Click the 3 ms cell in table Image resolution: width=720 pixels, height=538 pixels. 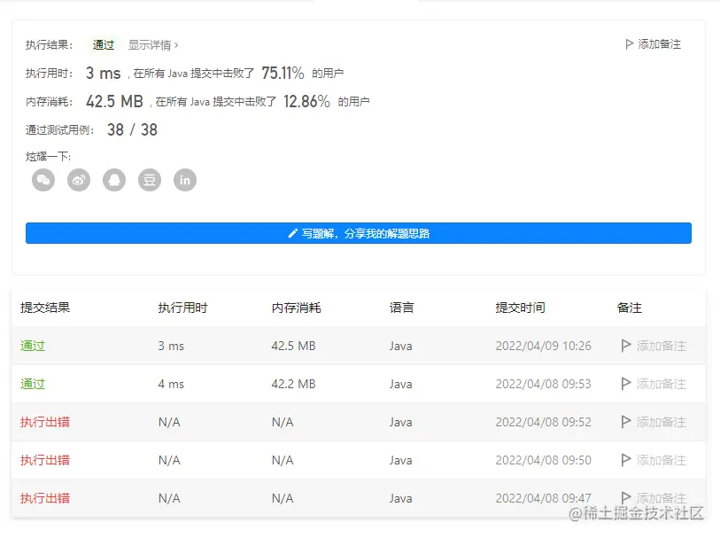click(171, 346)
